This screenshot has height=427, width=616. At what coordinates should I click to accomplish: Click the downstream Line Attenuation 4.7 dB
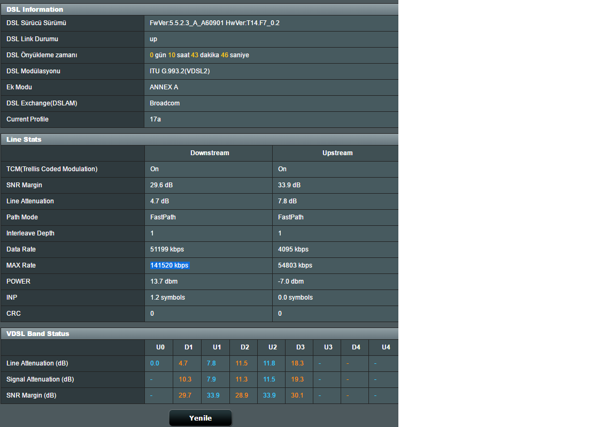[x=159, y=201]
